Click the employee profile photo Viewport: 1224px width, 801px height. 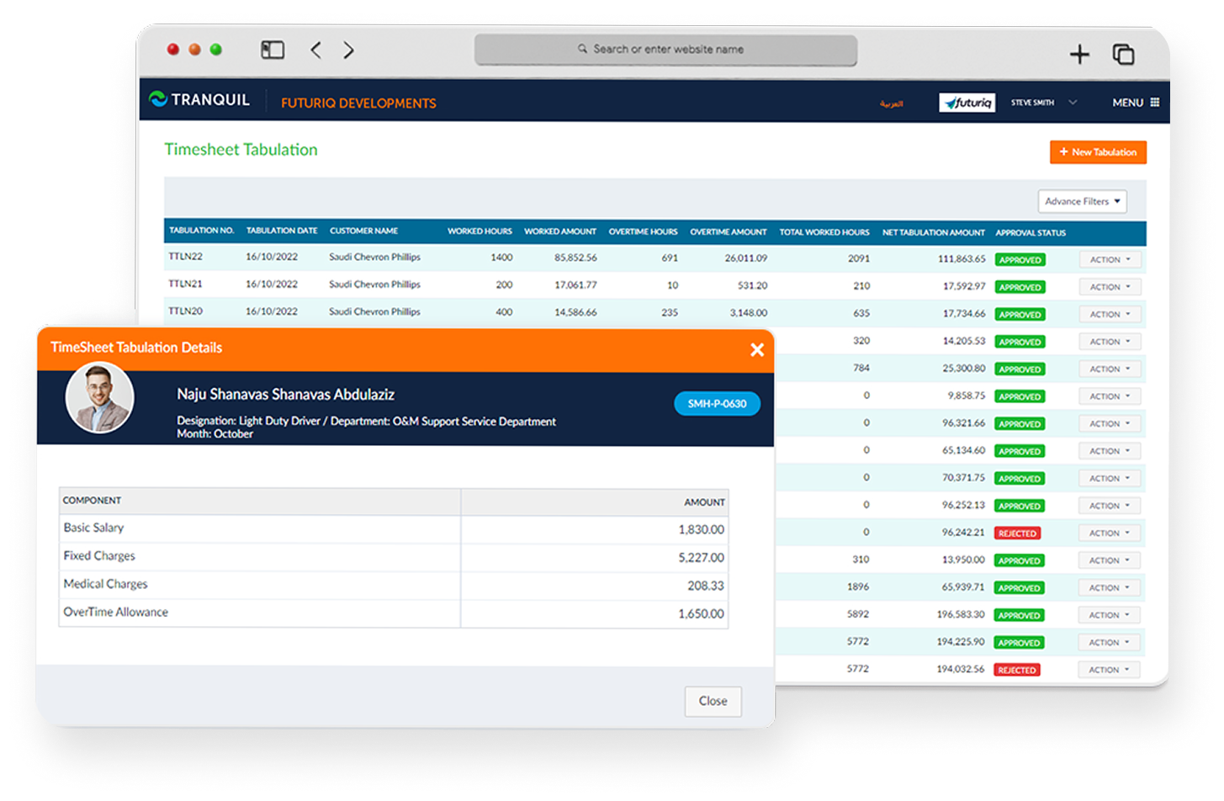click(100, 398)
